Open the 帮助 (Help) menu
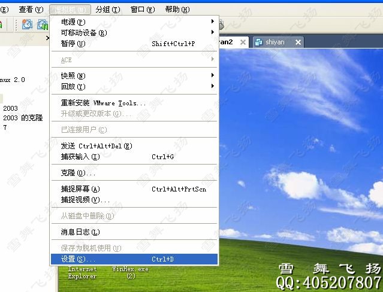Screen dimensions: 383x292 click(177, 9)
